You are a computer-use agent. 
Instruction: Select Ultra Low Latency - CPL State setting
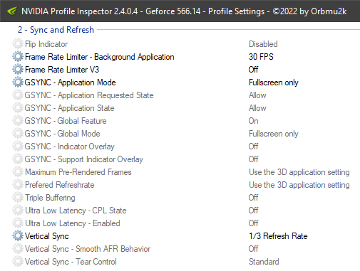[76, 211]
